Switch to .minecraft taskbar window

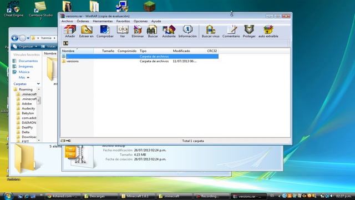point(174,196)
